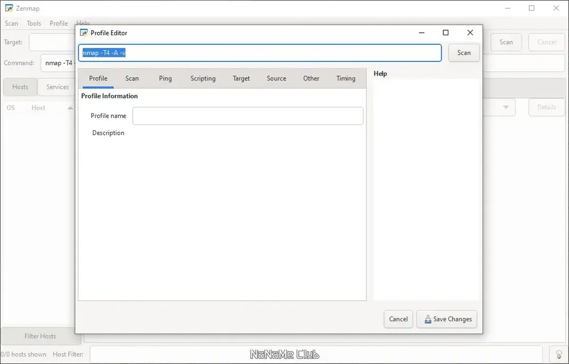Image resolution: width=569 pixels, height=364 pixels.
Task: Select the Source tab
Action: tap(277, 78)
